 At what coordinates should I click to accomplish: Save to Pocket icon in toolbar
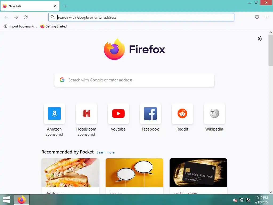(257, 17)
